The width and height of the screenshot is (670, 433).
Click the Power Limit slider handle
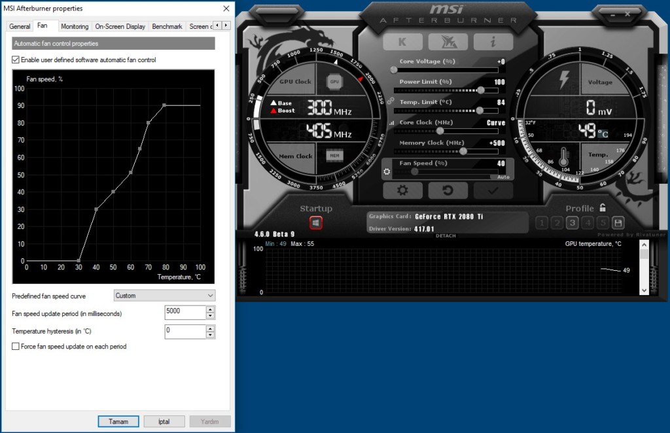pyautogui.click(x=481, y=90)
